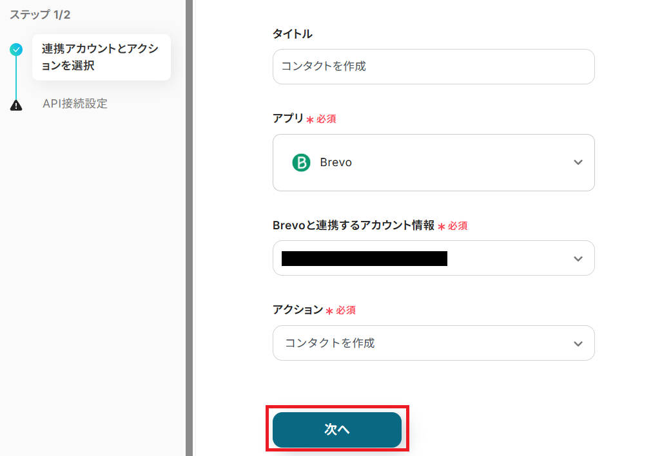
Task: Click the gray vertical panel divider
Action: coord(189,228)
